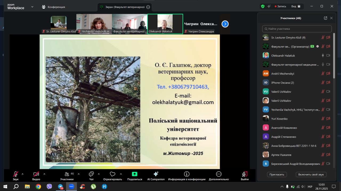The image size is (341, 191).
Task: Open the View layout menu
Action: [x=296, y=6]
